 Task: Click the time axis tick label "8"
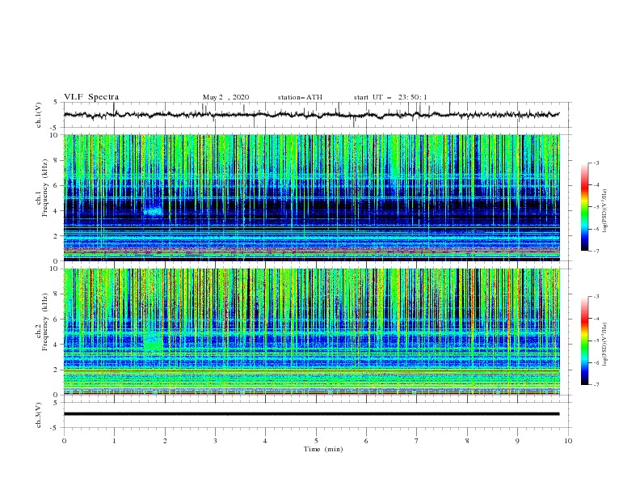click(467, 441)
